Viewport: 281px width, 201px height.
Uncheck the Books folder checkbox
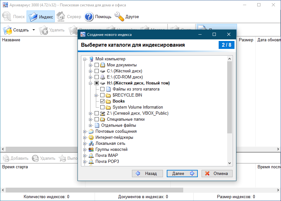(102, 101)
